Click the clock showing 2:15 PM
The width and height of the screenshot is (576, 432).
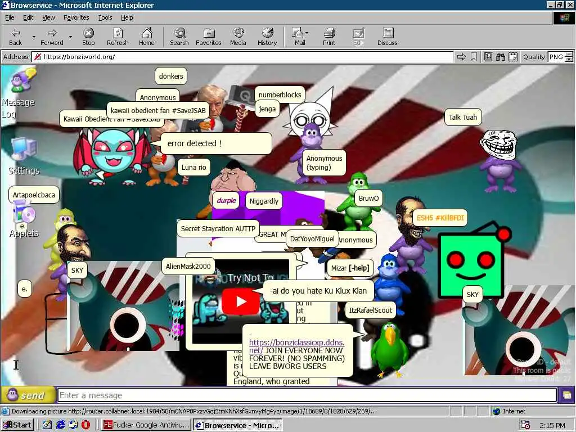tap(552, 425)
